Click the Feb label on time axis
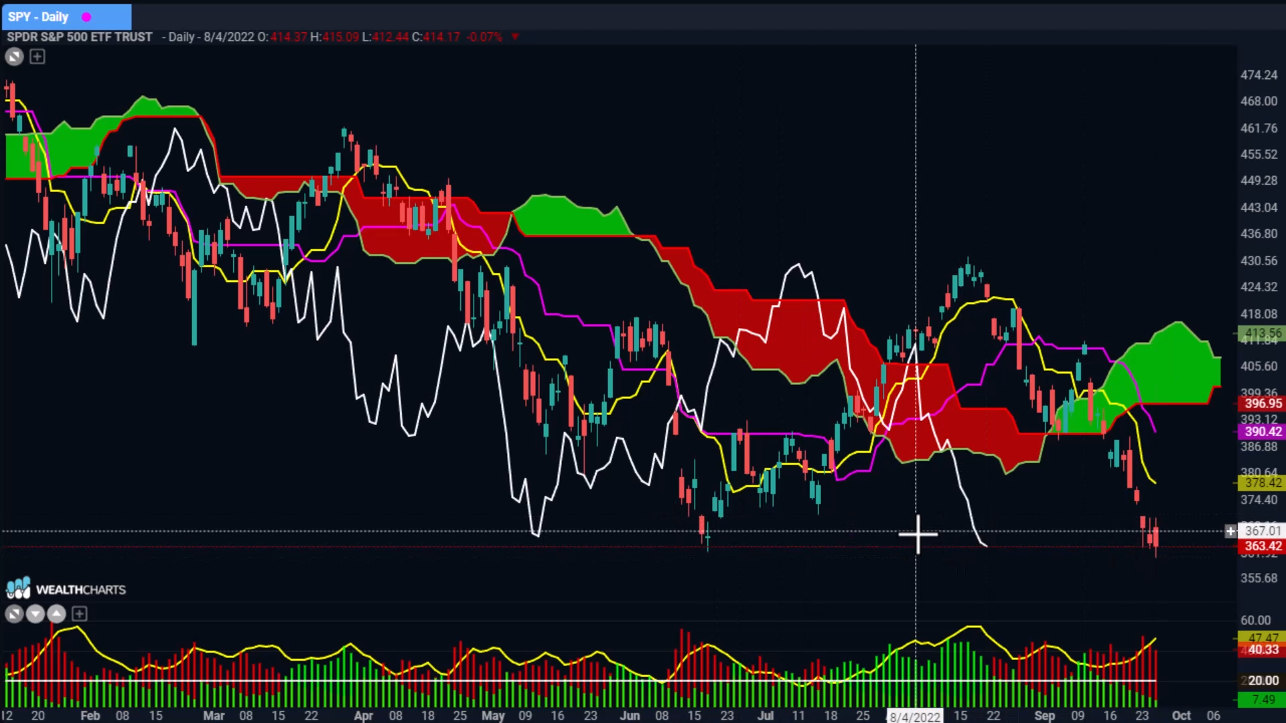This screenshot has width=1286, height=723. click(x=90, y=716)
